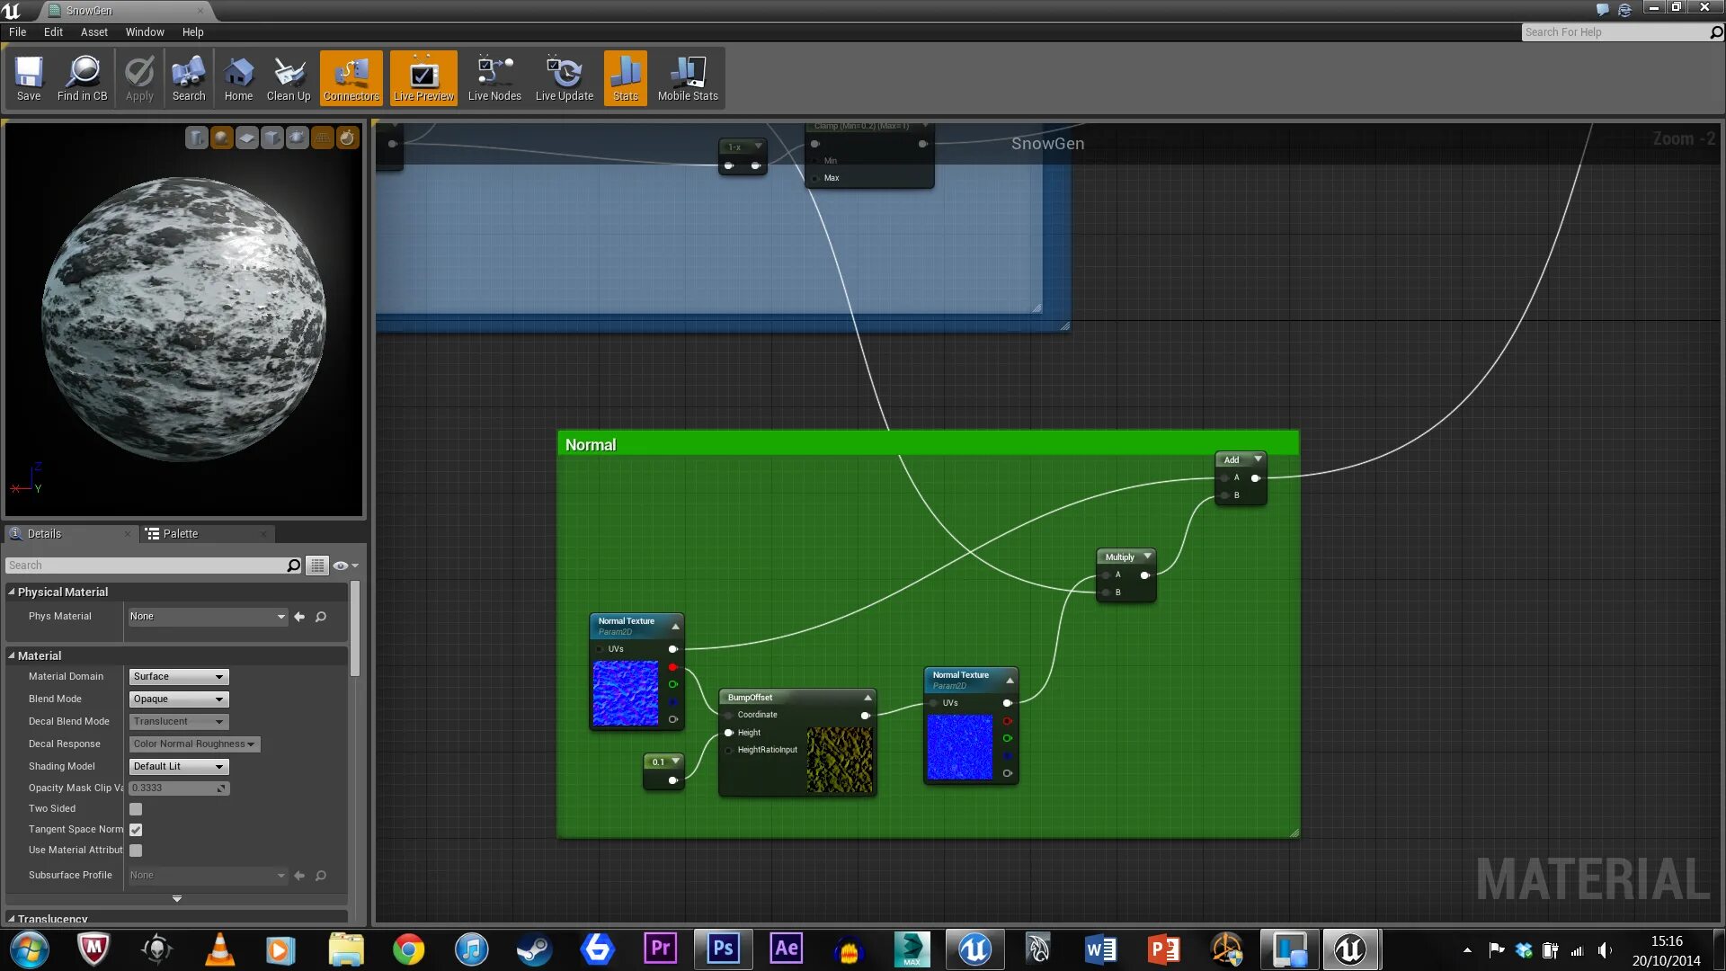Open Find in CB from toolbar
Image resolution: width=1726 pixels, height=971 pixels.
(x=82, y=79)
